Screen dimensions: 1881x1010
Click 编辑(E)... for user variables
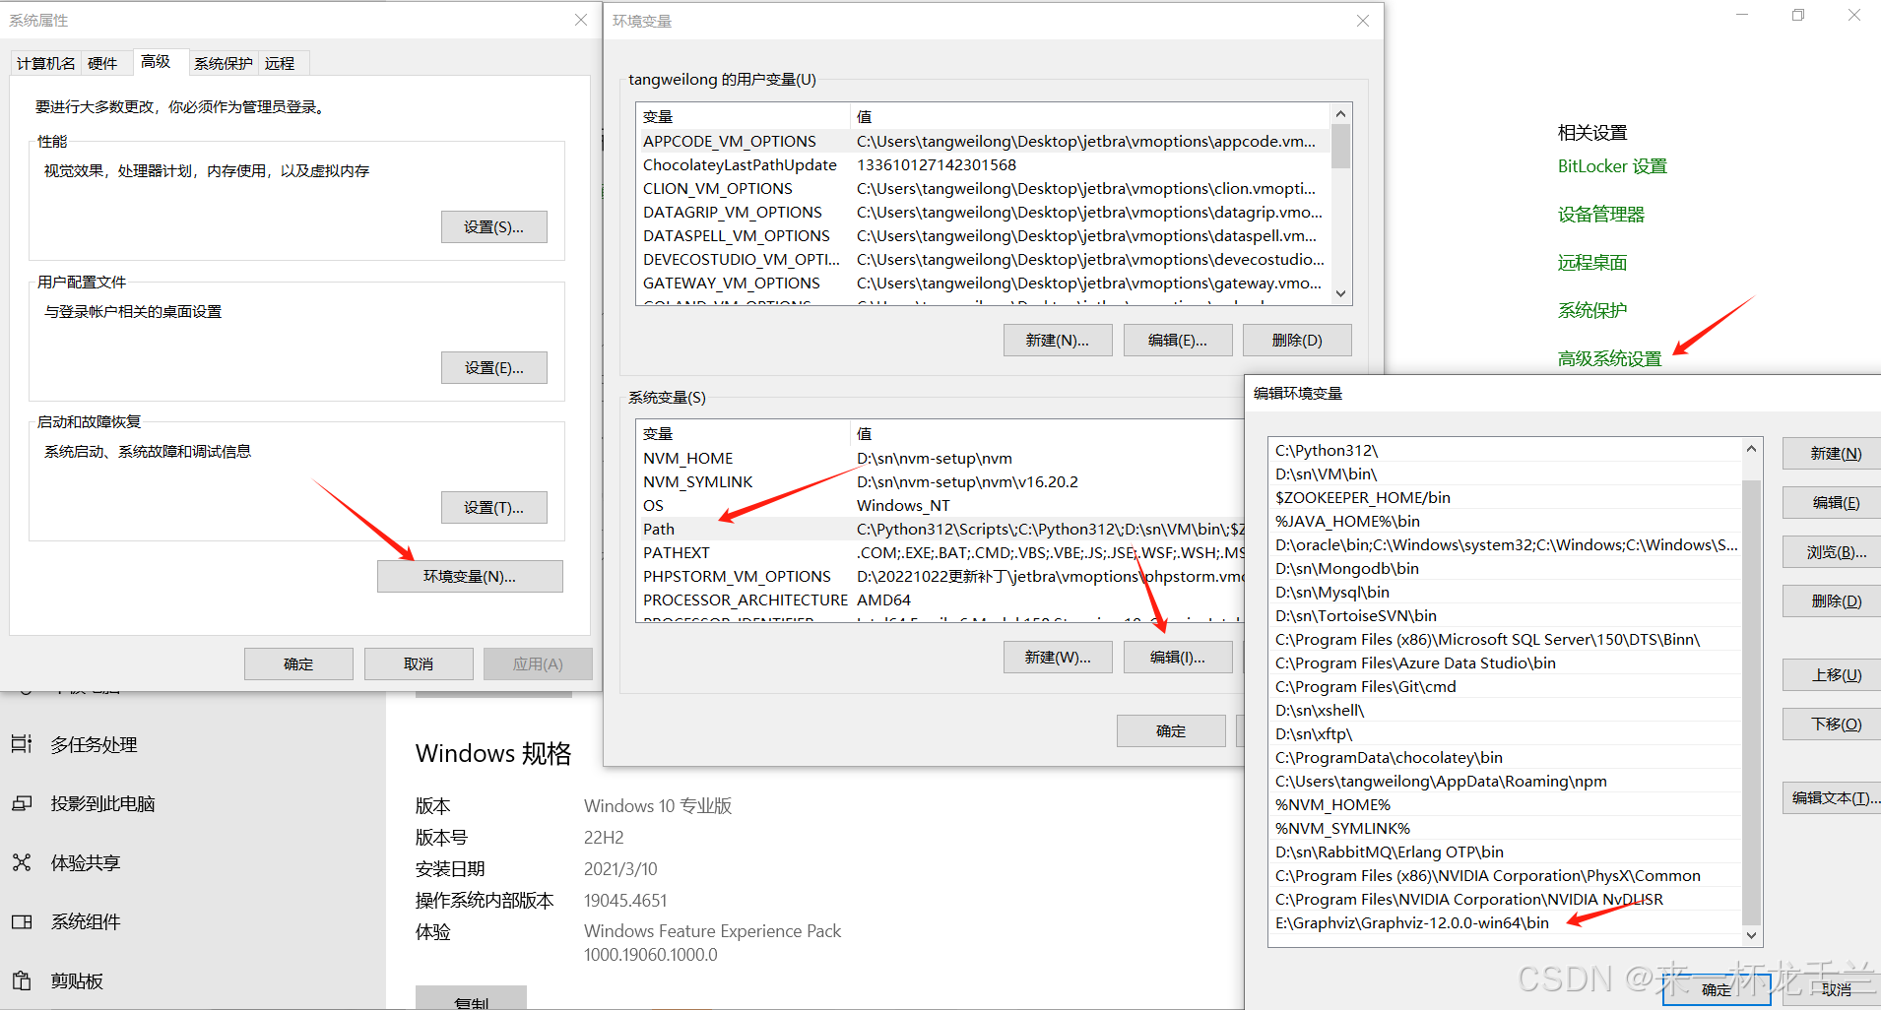[x=1178, y=340]
